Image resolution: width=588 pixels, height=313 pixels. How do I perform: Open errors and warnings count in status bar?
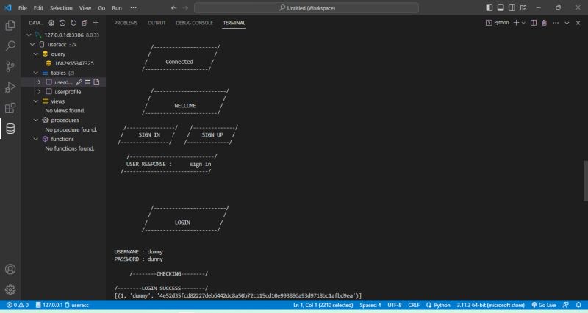point(18,305)
